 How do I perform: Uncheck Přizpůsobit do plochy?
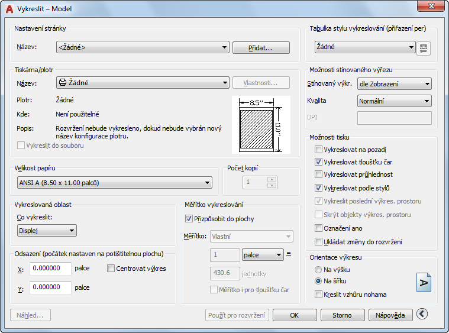(189, 219)
